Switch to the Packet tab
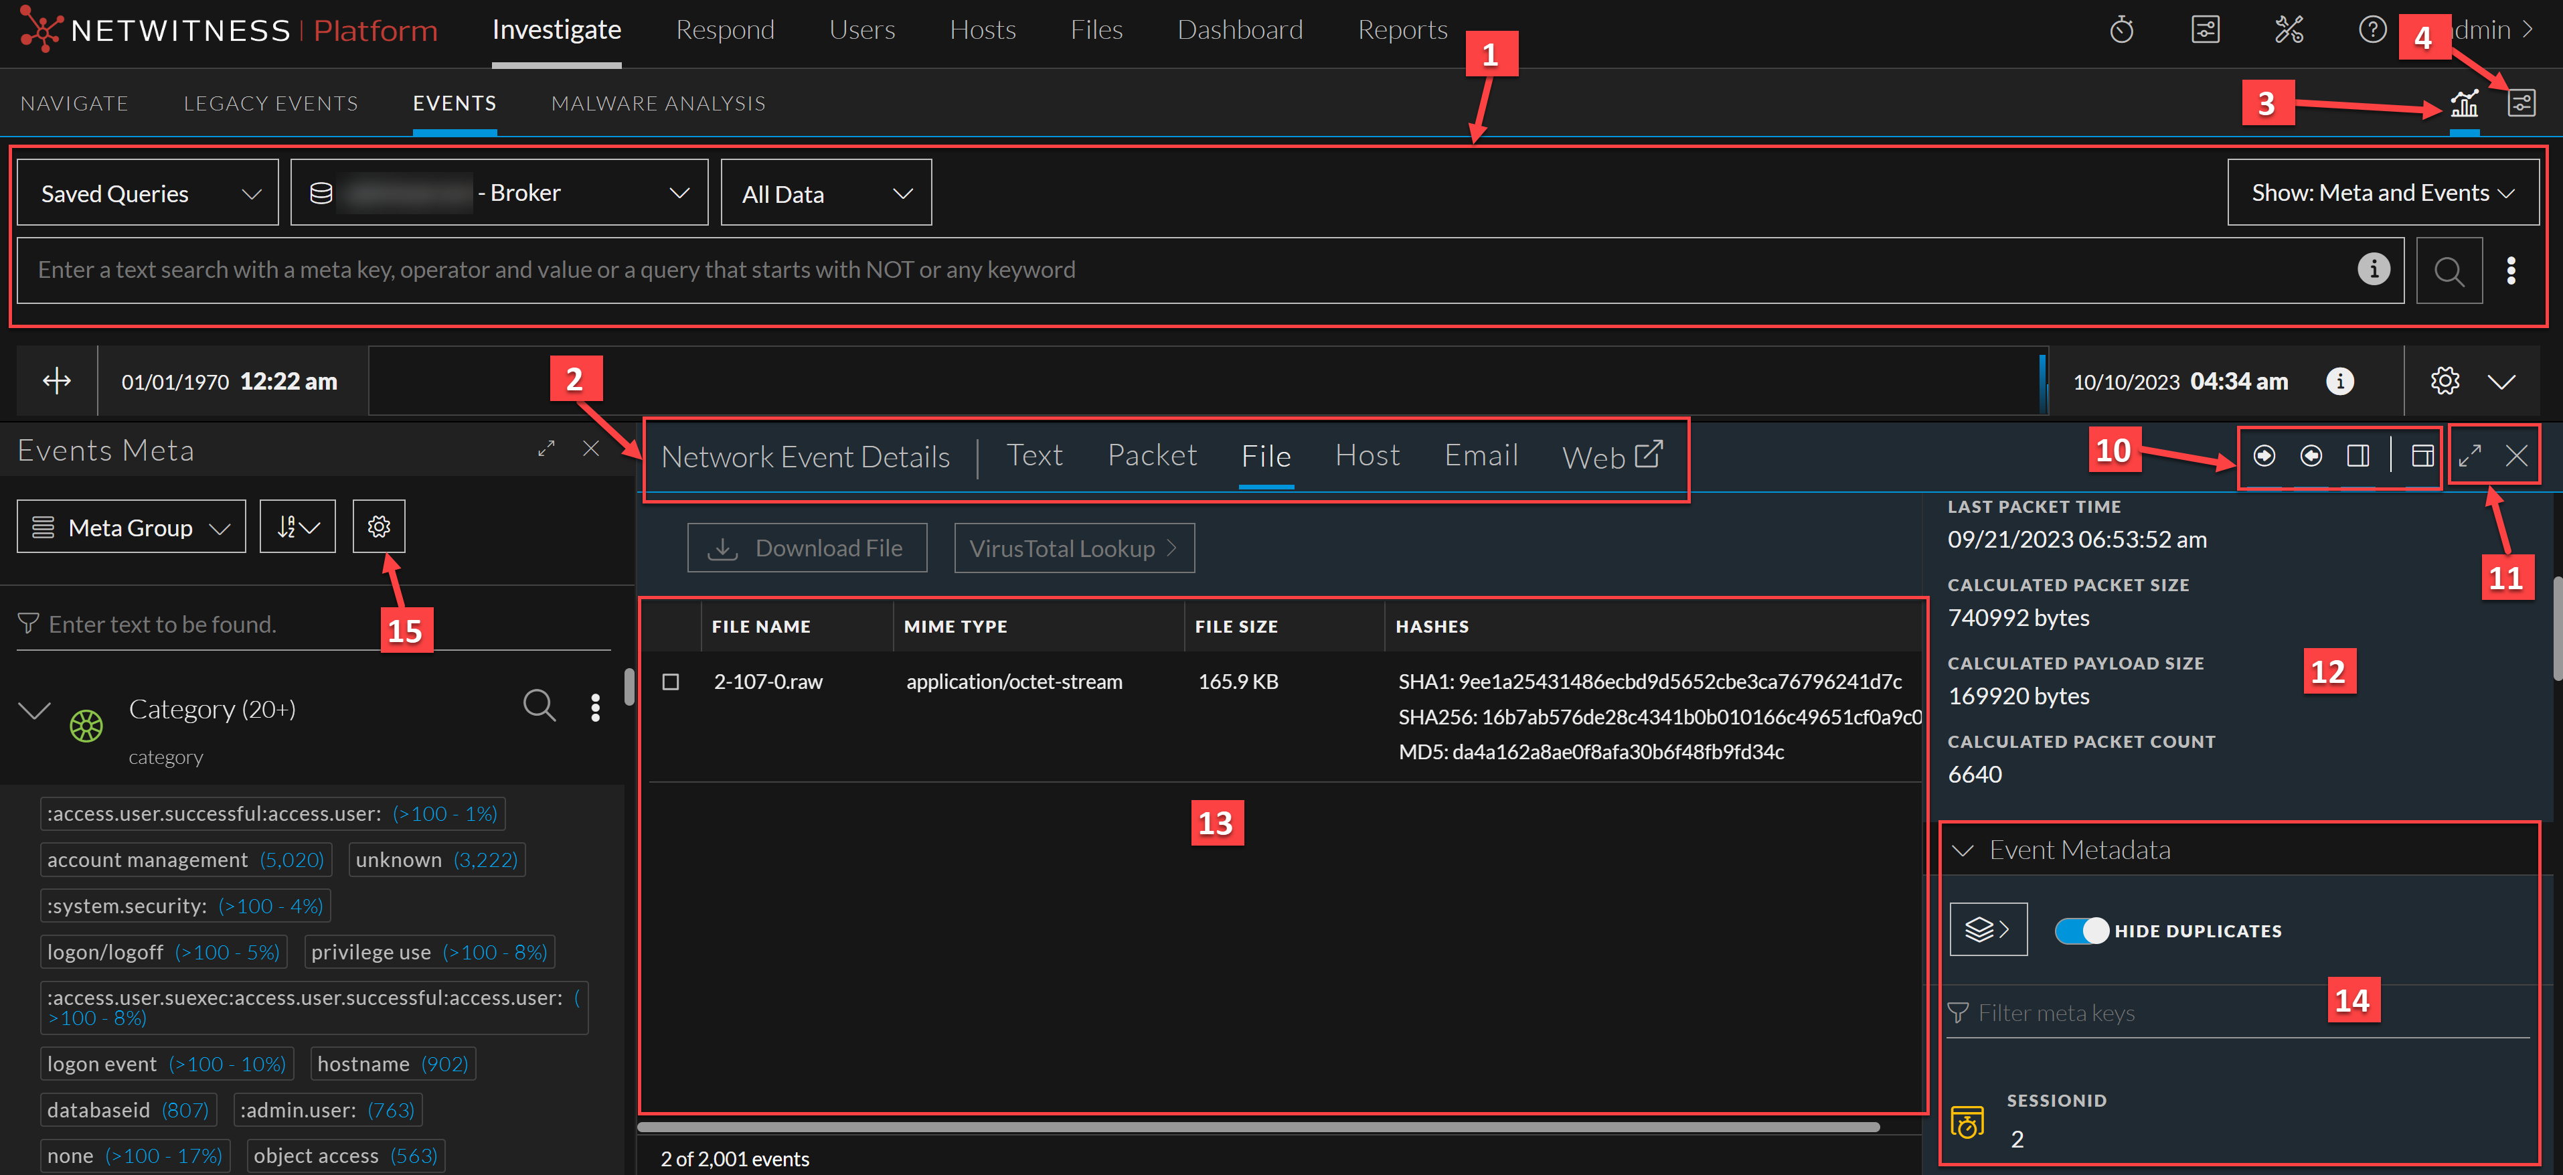The image size is (2563, 1175). [x=1151, y=456]
